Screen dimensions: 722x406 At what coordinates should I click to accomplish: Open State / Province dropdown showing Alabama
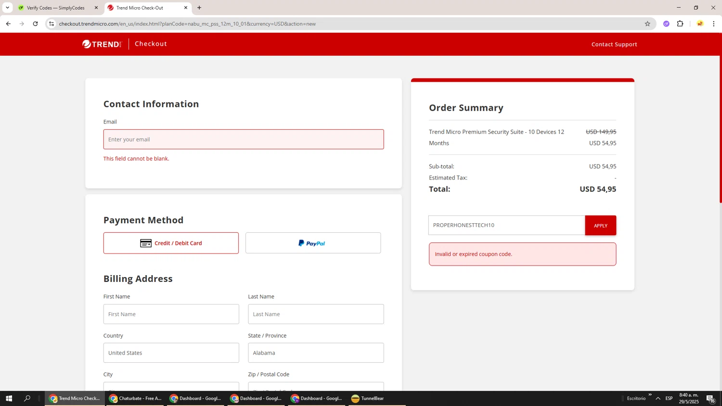(x=316, y=353)
